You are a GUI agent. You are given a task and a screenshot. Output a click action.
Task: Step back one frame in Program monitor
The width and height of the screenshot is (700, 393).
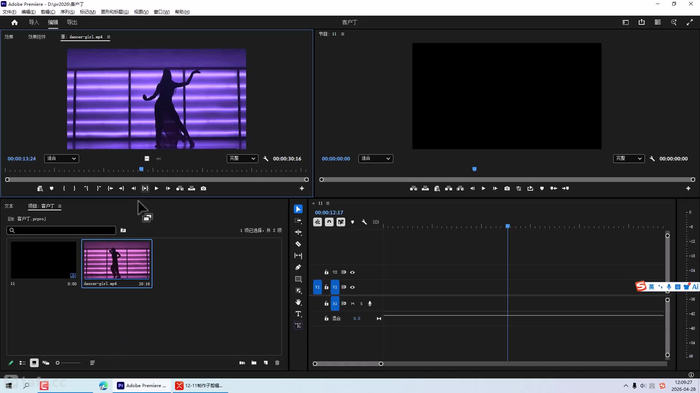[x=472, y=188]
